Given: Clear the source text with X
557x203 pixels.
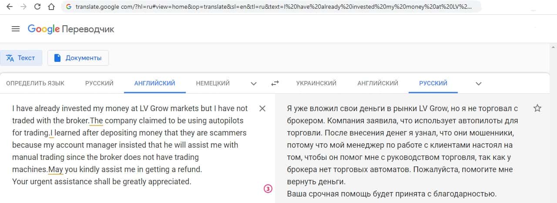Looking at the screenshot, I should click(262, 108).
